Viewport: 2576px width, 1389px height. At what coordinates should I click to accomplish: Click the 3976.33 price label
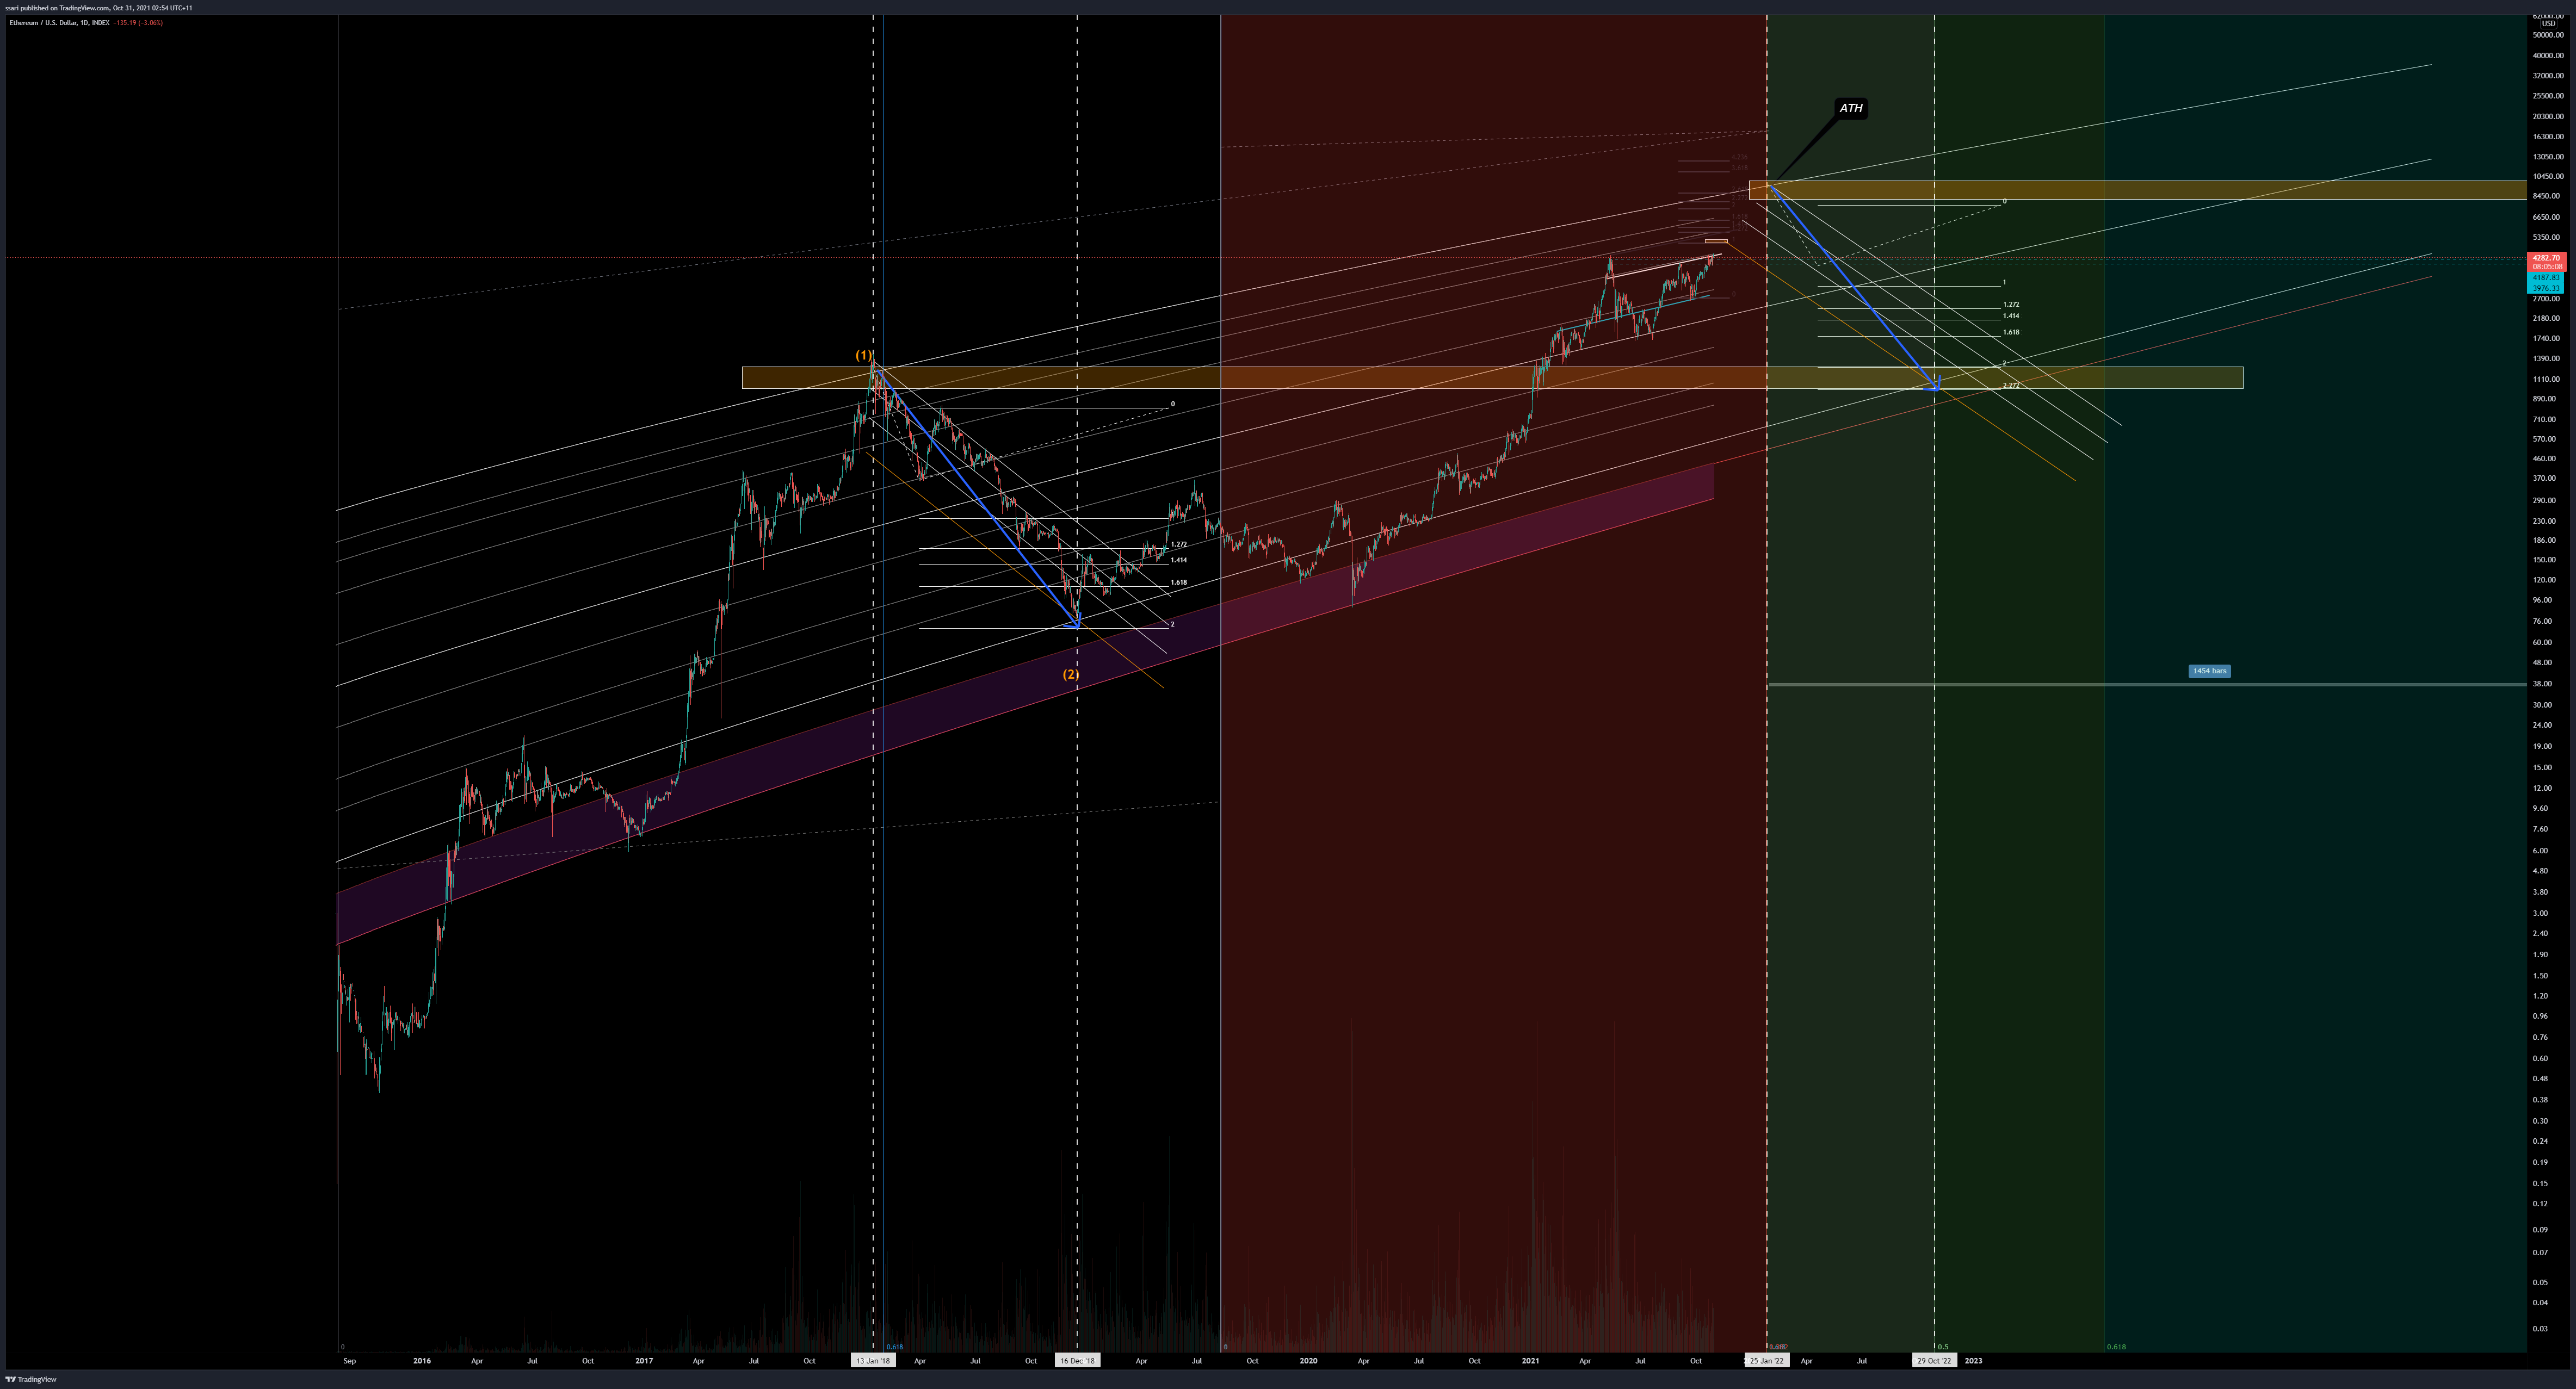(x=2545, y=288)
